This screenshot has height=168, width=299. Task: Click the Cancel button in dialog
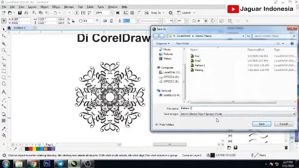pos(284,124)
